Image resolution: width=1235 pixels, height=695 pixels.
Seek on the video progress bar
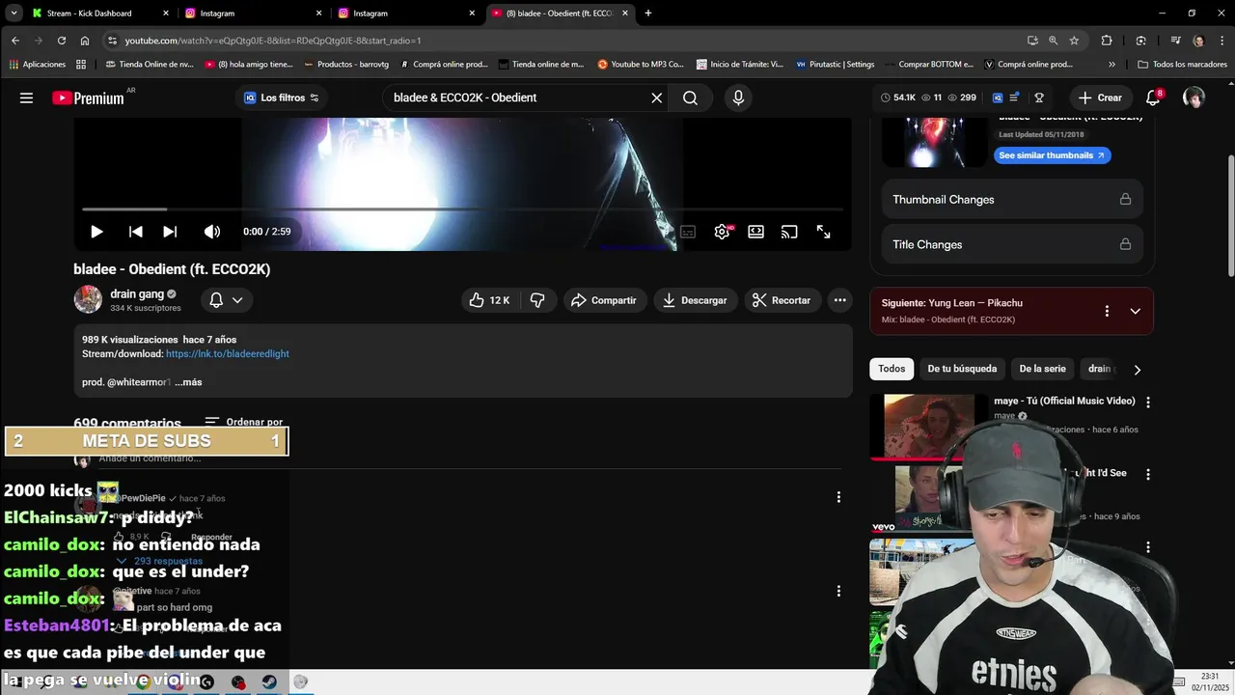tap(462, 208)
